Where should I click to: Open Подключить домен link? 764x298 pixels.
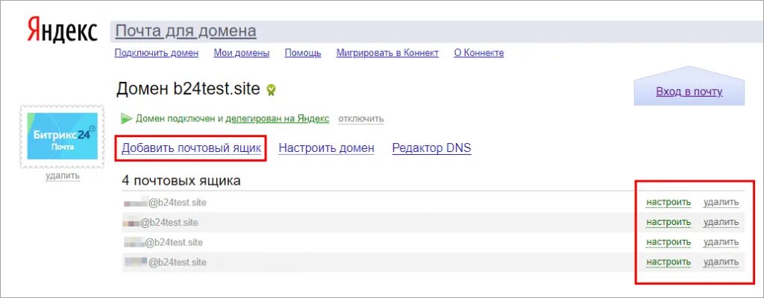pyautogui.click(x=157, y=53)
